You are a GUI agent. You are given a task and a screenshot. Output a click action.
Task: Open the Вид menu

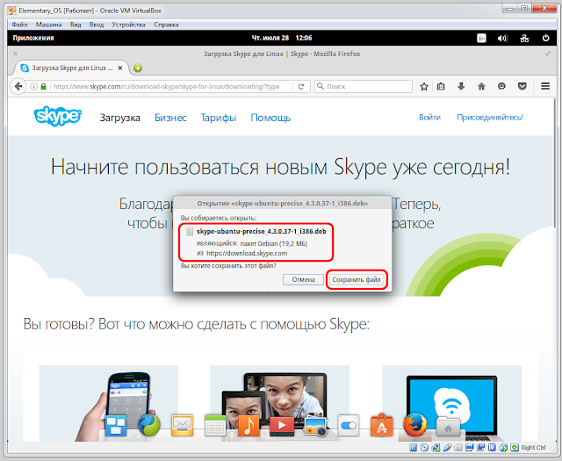76,25
